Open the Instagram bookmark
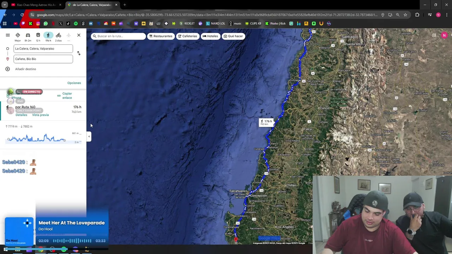Screen dimensions: 452x254 [x=38, y=24]
